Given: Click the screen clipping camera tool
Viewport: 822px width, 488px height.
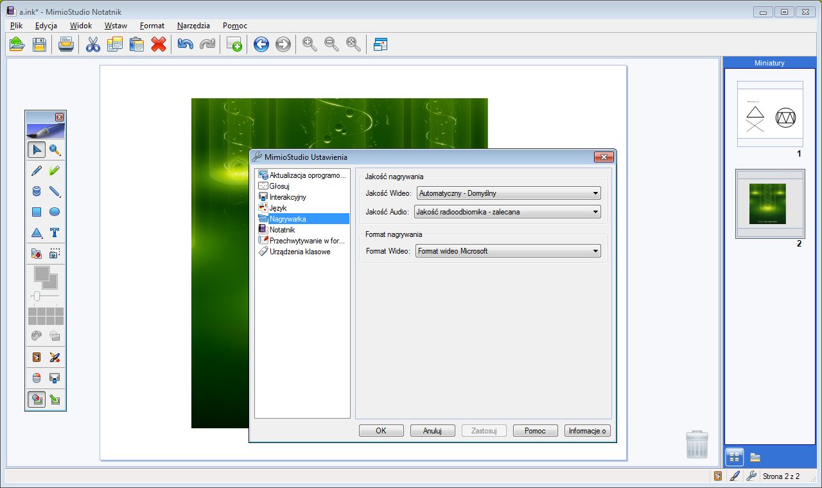Looking at the screenshot, I should [x=55, y=254].
